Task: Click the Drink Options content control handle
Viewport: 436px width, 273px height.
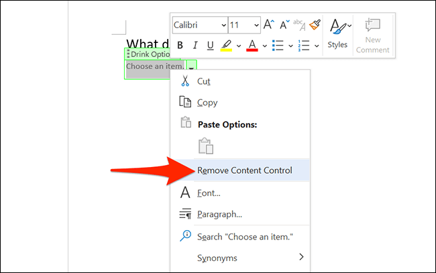Action: coord(128,54)
